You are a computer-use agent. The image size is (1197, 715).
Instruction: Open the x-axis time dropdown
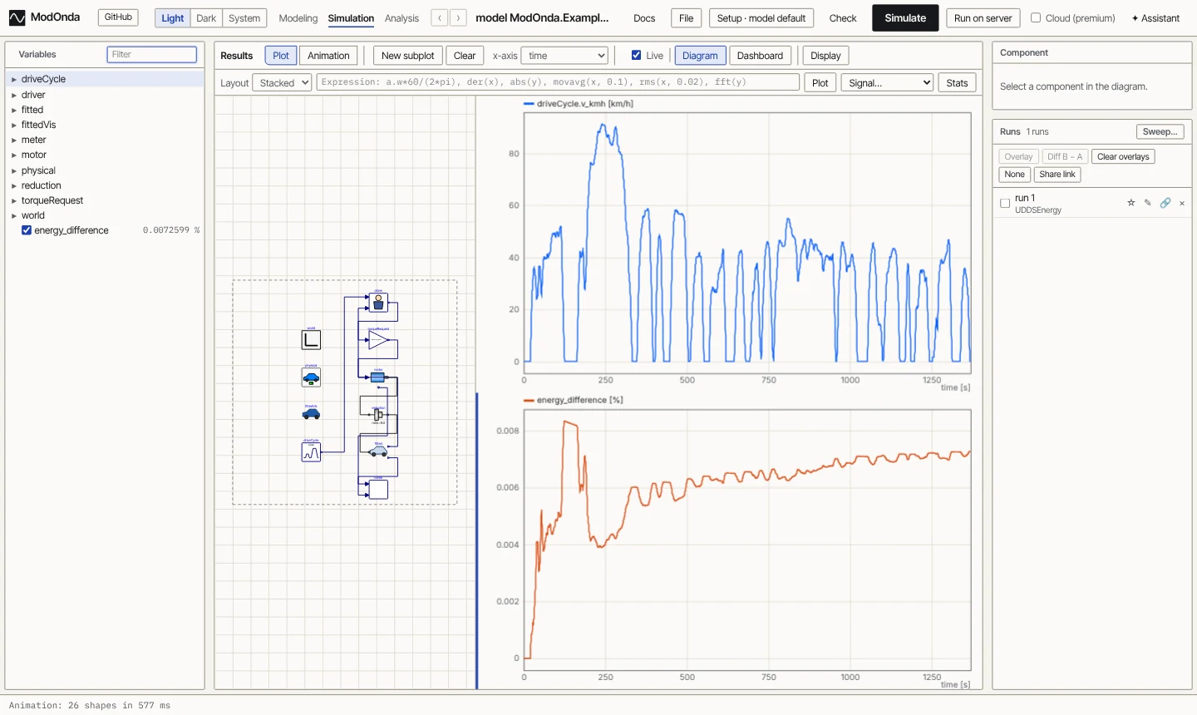pos(564,56)
